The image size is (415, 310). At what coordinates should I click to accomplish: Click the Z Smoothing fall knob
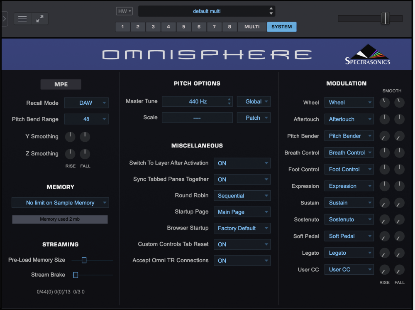85,153
